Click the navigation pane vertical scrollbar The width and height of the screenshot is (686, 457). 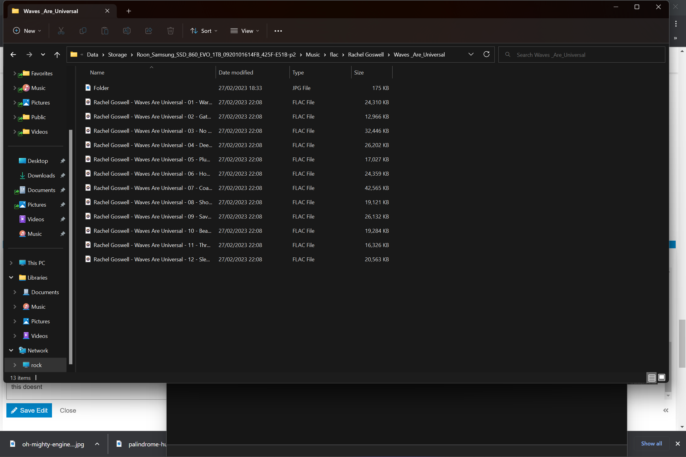[71, 246]
